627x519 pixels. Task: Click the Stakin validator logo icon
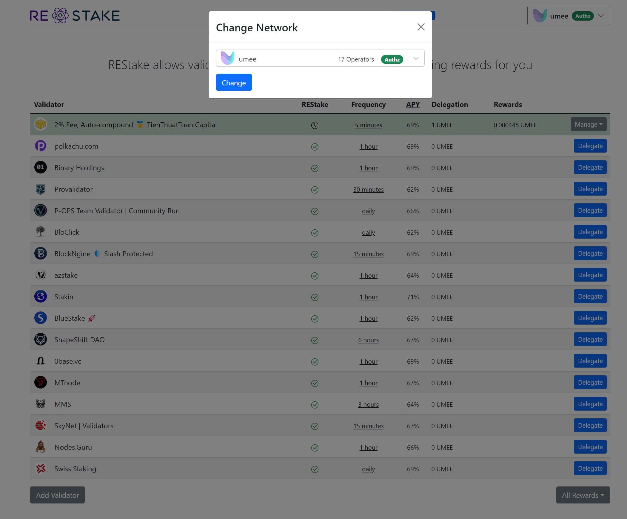[x=41, y=297]
